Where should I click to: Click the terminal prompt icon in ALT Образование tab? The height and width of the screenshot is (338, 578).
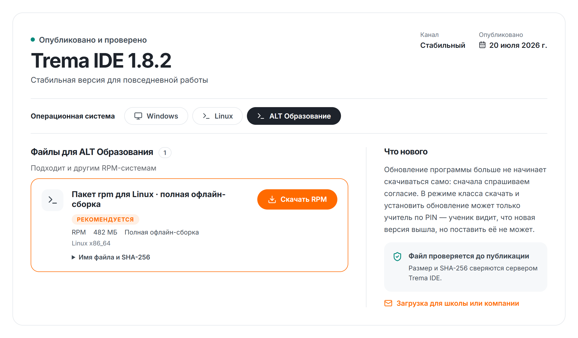coord(261,116)
